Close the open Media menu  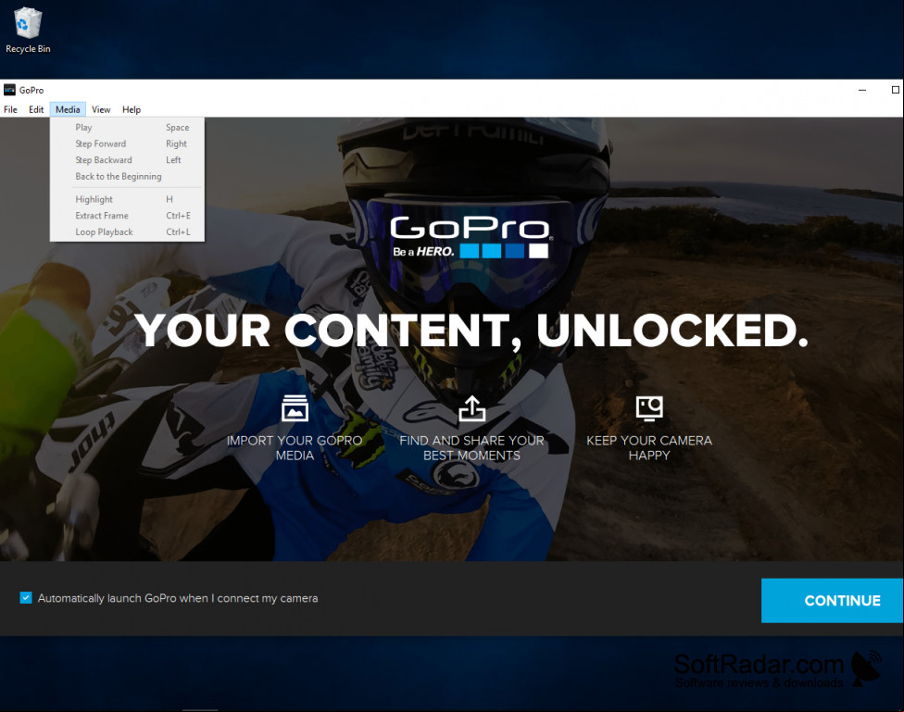click(x=68, y=109)
